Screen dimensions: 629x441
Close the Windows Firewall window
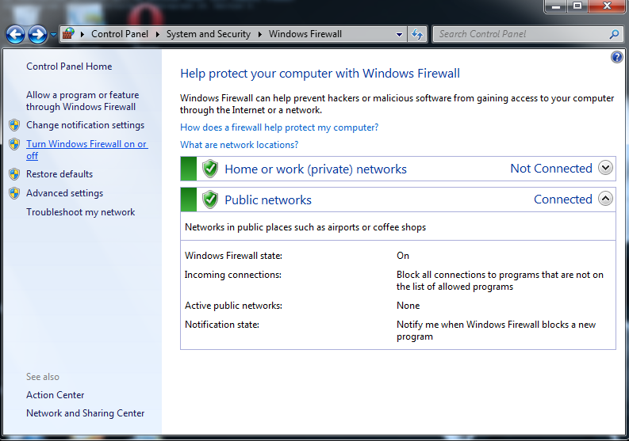[608, 6]
